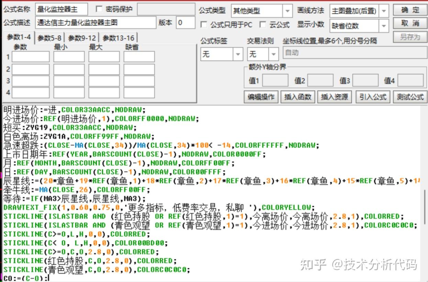Click the code line starting 牵牛线

click(x=77, y=190)
